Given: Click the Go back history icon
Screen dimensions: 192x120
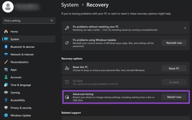Looking at the screenshot, I should (x=67, y=82).
